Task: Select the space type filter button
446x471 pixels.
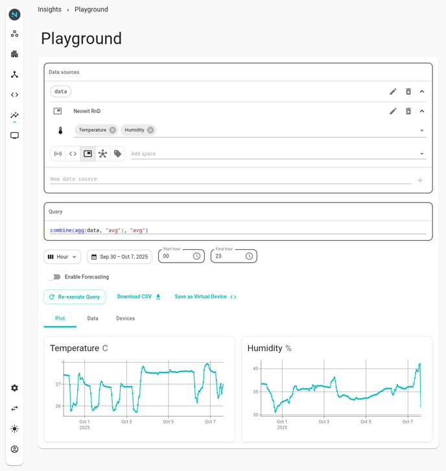Action: (88, 154)
